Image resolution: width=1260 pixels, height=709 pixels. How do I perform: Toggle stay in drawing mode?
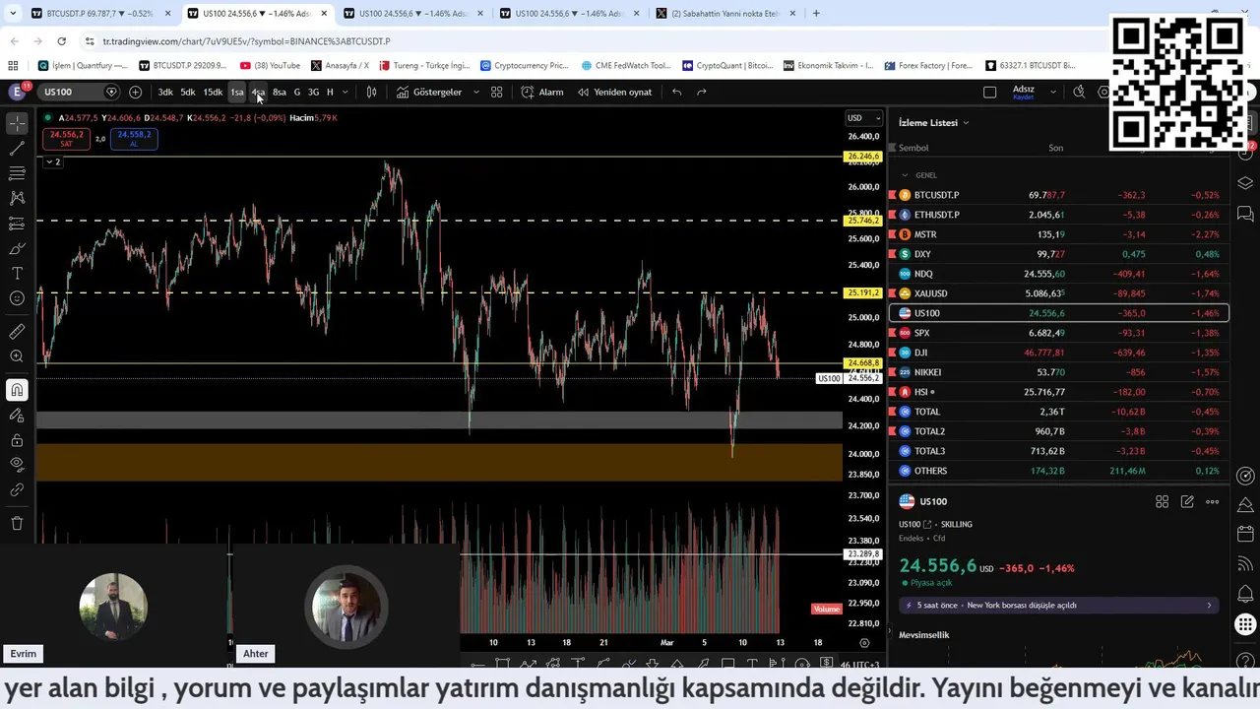tap(17, 416)
